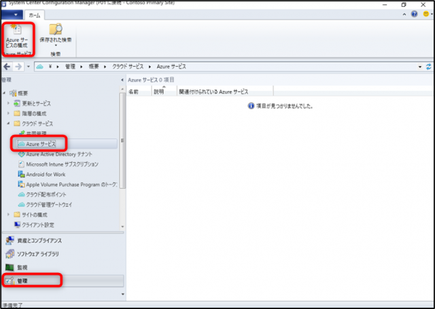
Task: Sort by the 説明 column header
Action: [x=164, y=91]
